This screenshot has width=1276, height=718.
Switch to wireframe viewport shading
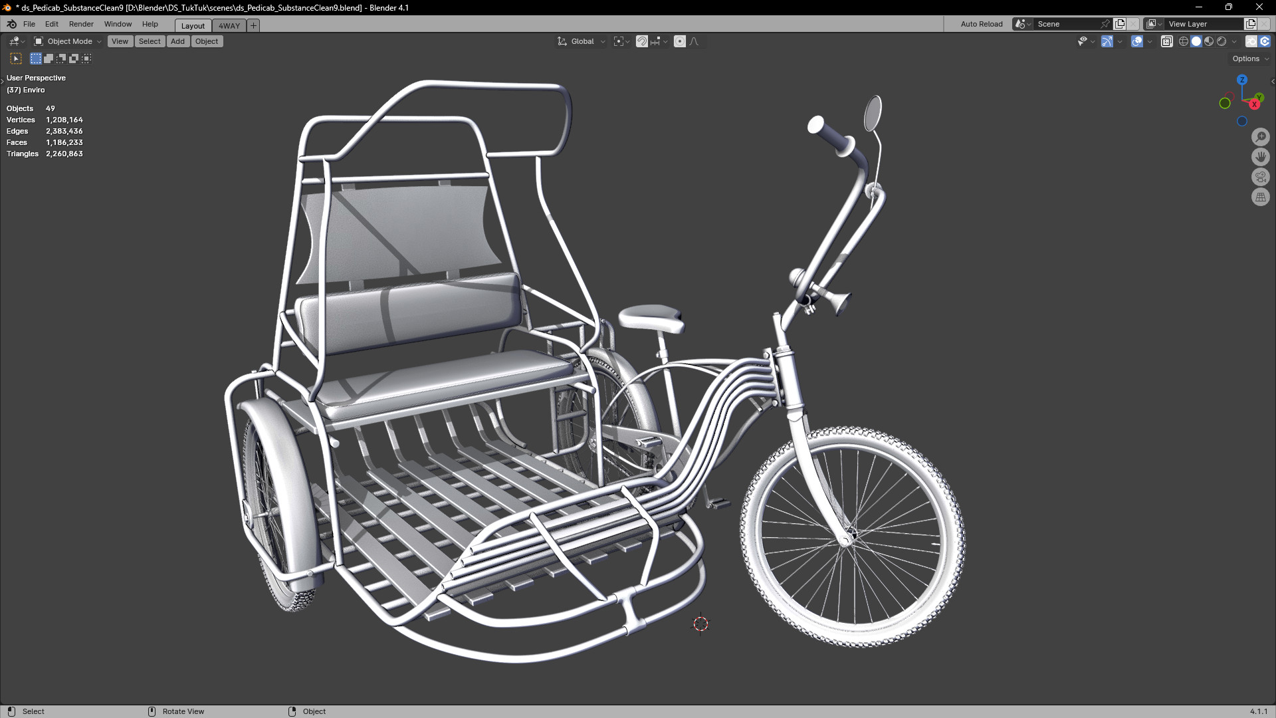[x=1184, y=41]
